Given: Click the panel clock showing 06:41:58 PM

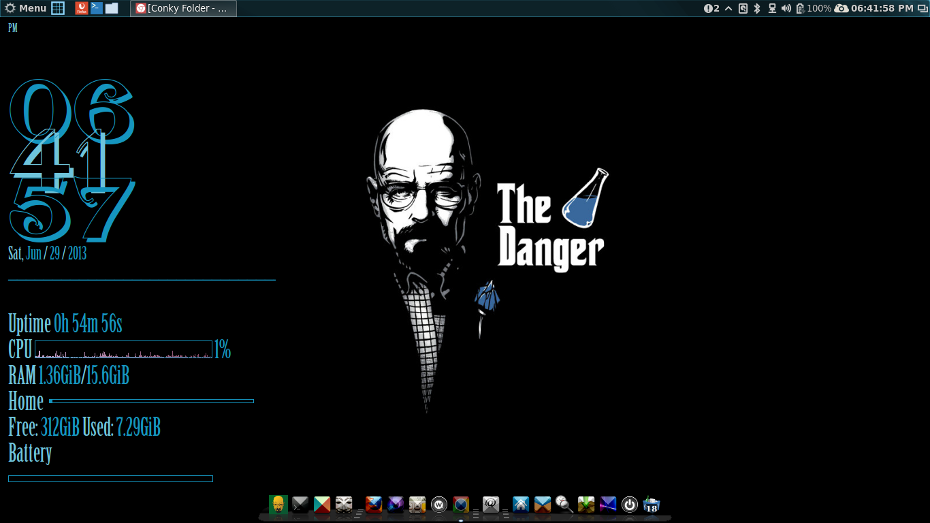Looking at the screenshot, I should coord(882,8).
